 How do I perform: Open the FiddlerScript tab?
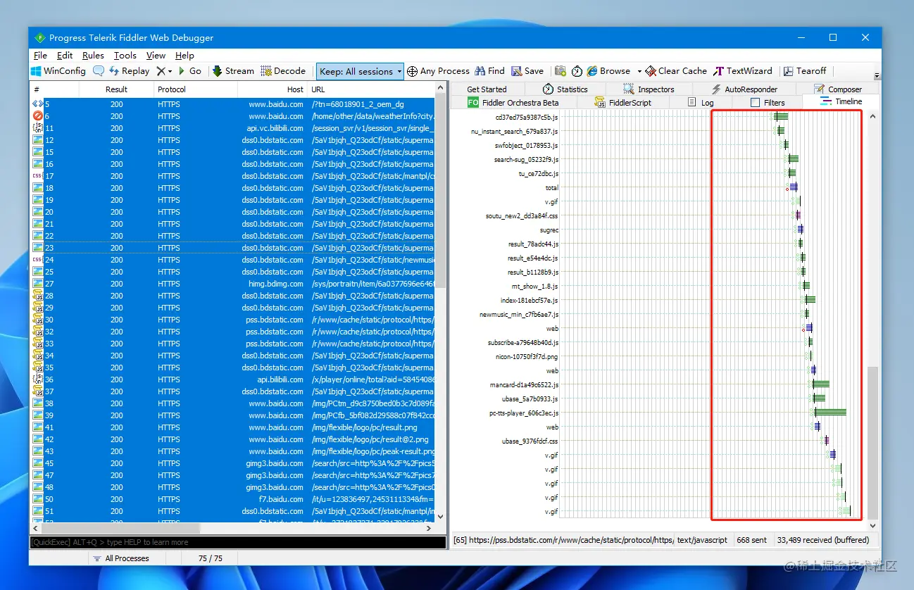pyautogui.click(x=623, y=103)
